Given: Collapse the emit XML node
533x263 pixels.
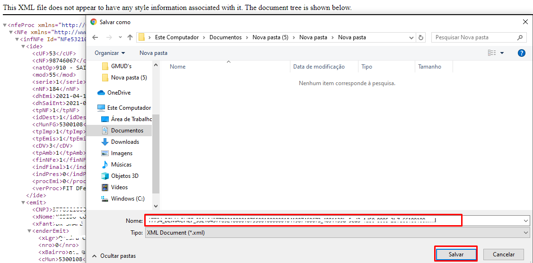Looking at the screenshot, I should point(23,203).
